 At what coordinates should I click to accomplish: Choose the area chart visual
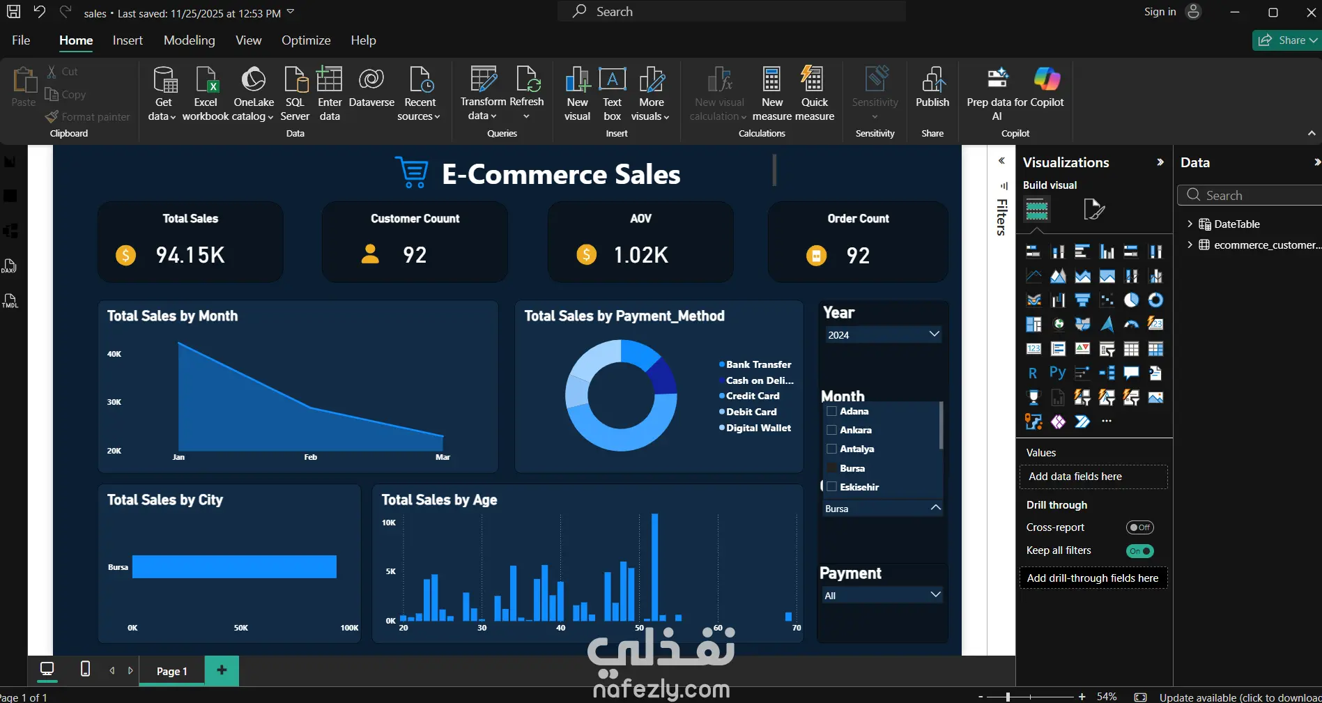(1058, 276)
